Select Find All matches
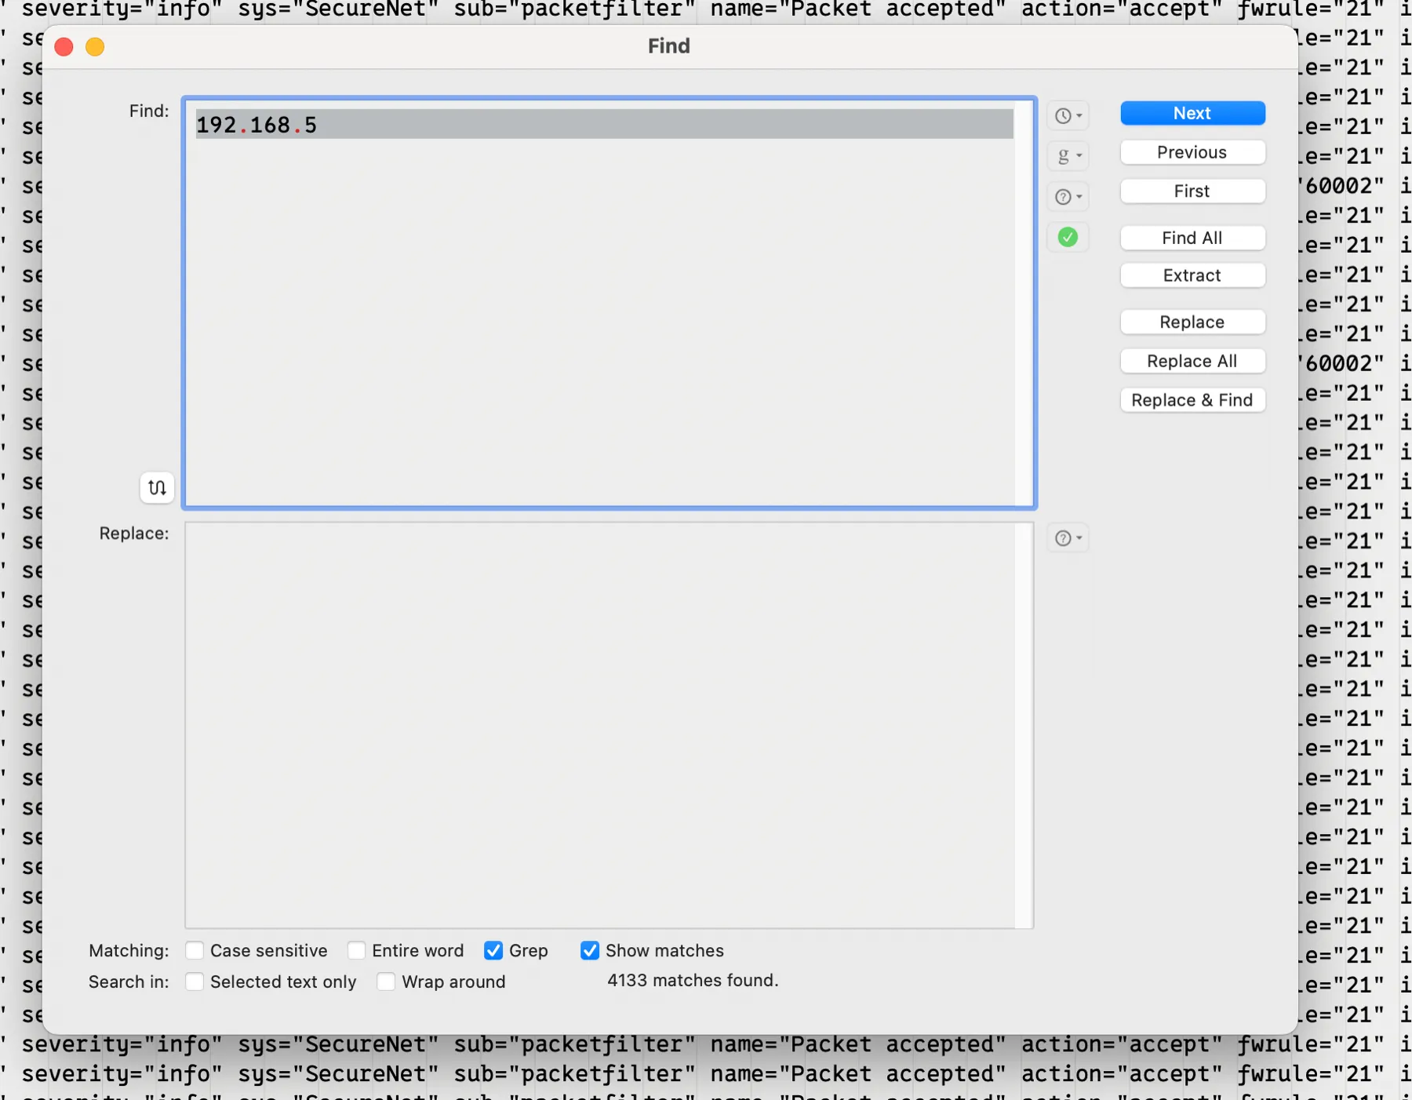Viewport: 1412px width, 1100px height. tap(1192, 238)
